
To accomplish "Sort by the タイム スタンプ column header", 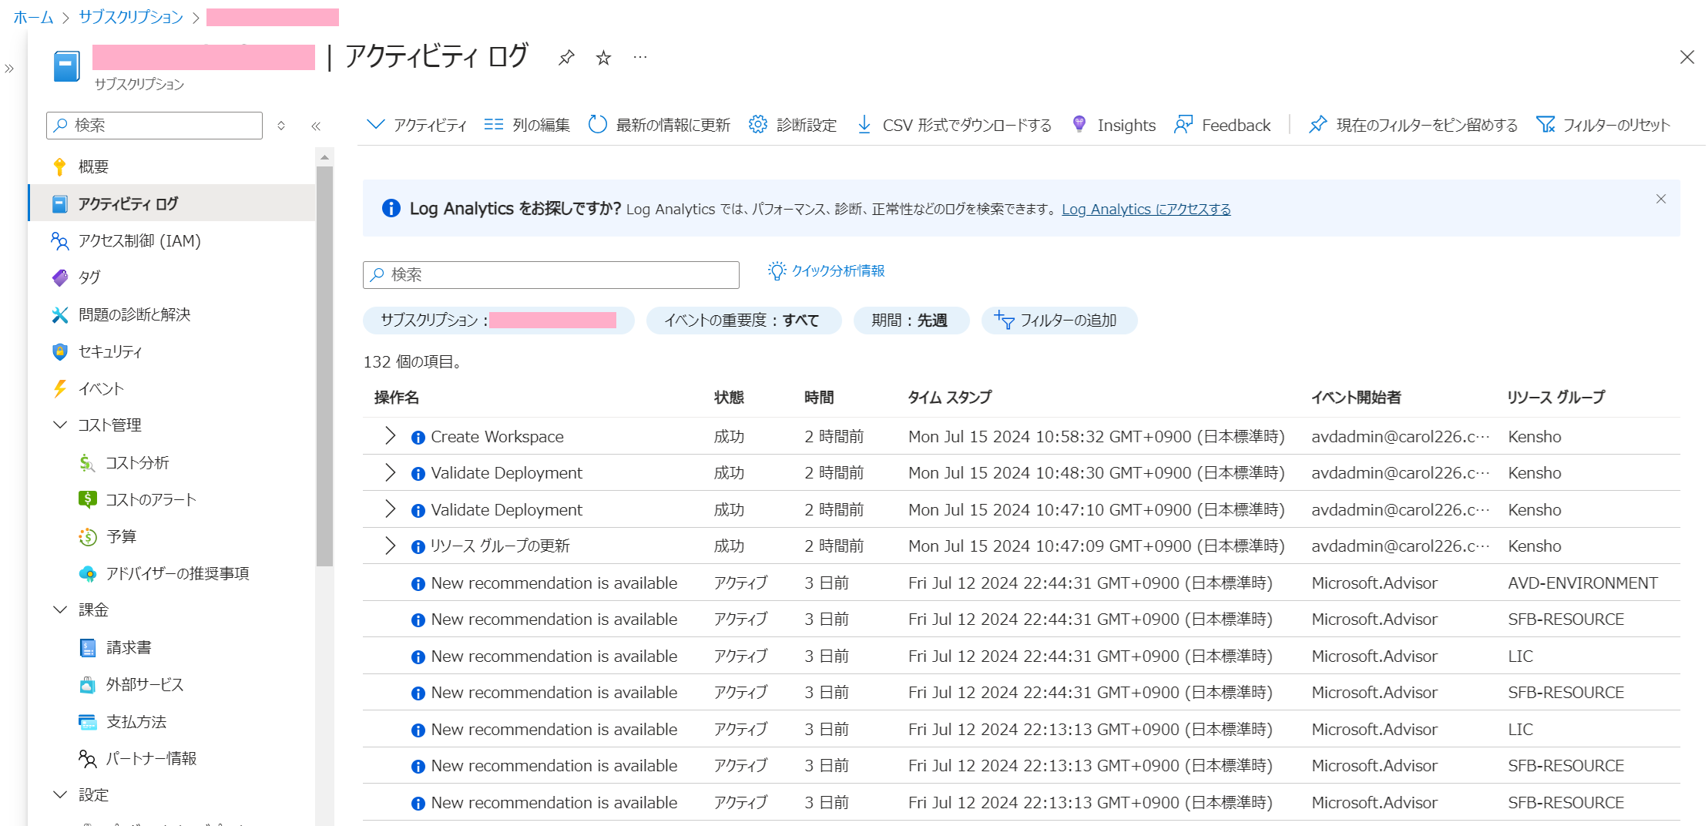I will [950, 398].
